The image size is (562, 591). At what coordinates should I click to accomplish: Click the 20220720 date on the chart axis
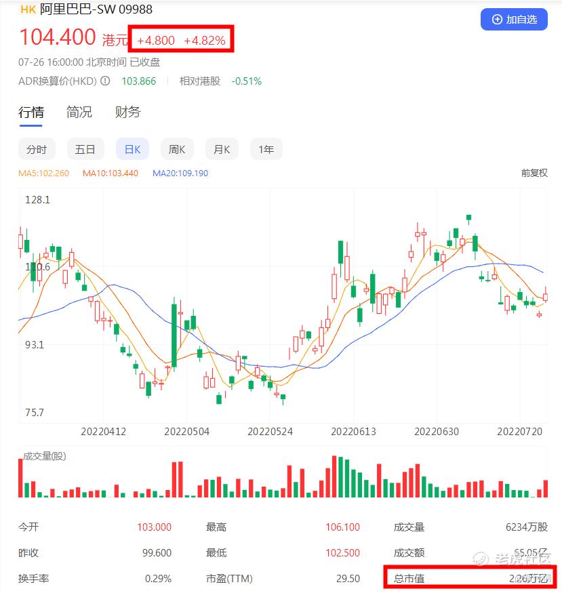point(519,432)
